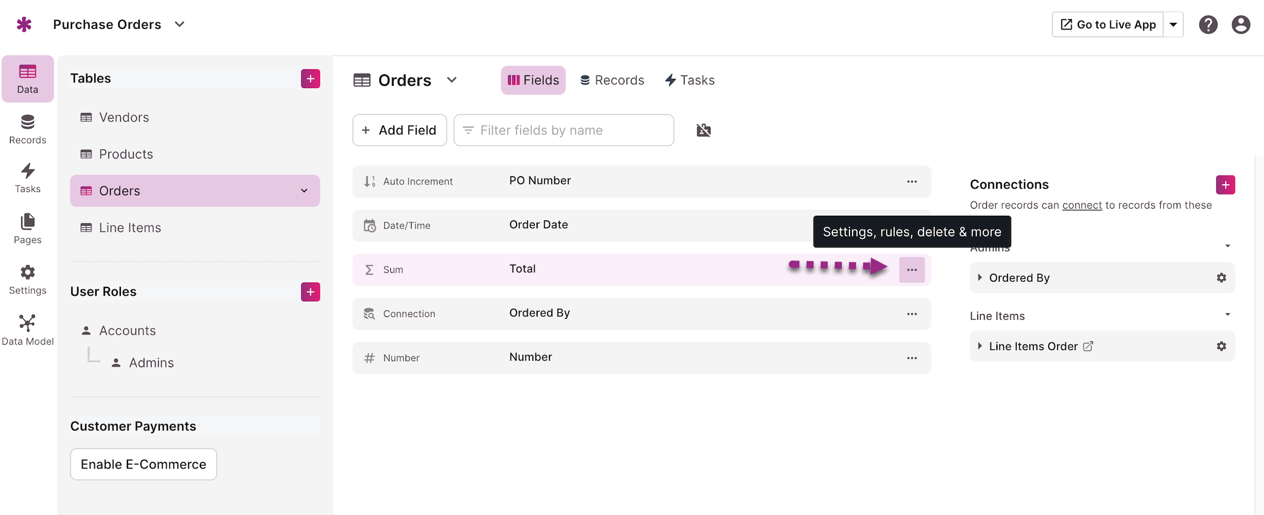
Task: Click the Filter fields by name input
Action: click(564, 130)
